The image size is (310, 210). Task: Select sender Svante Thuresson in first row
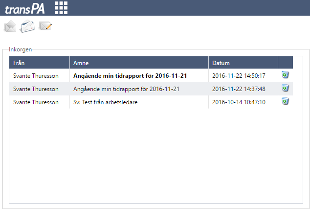(x=36, y=76)
